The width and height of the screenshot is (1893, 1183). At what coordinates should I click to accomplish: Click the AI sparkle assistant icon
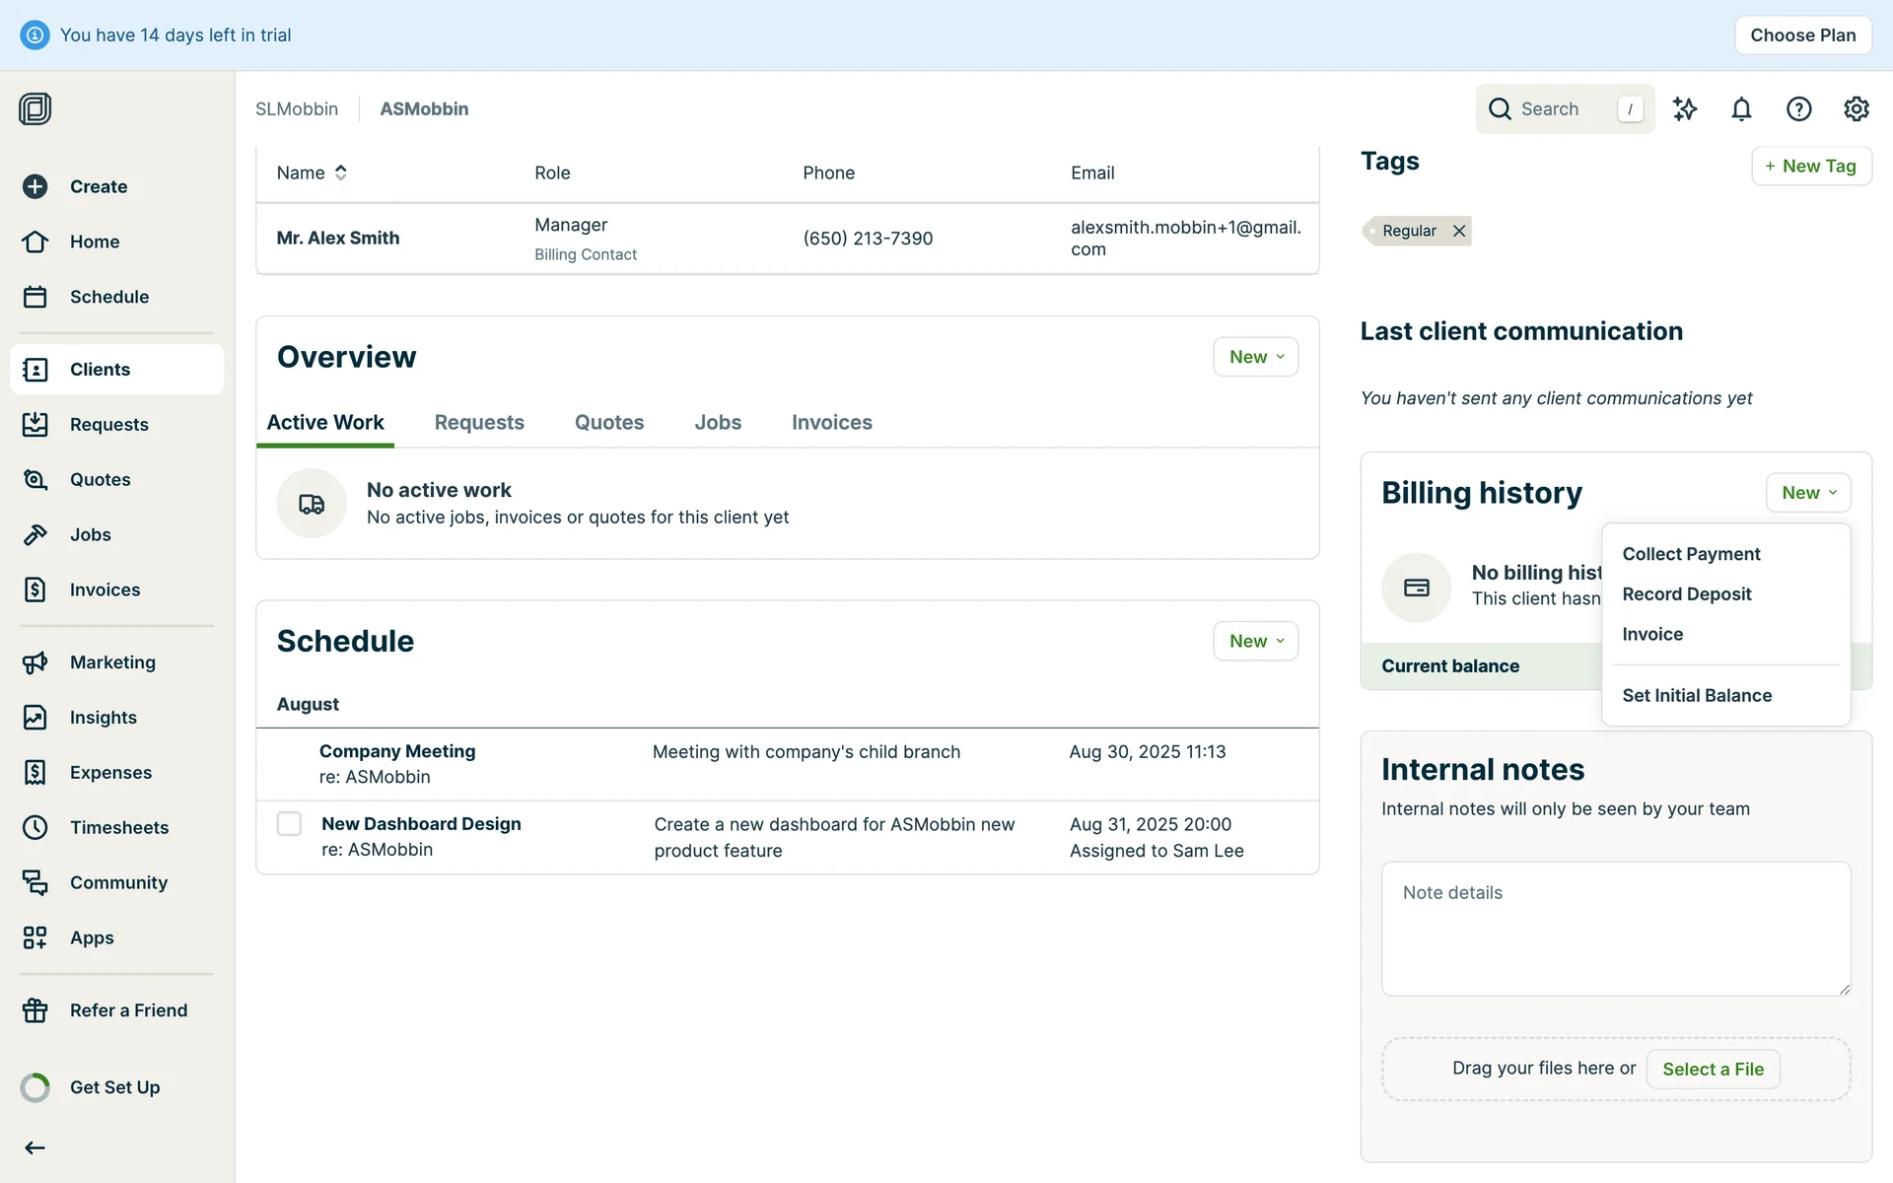click(x=1685, y=109)
